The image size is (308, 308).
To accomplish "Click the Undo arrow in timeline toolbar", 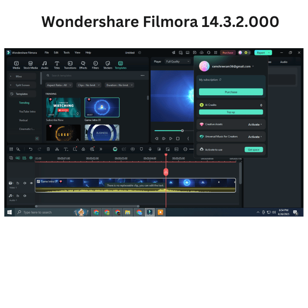I will 31,149.
